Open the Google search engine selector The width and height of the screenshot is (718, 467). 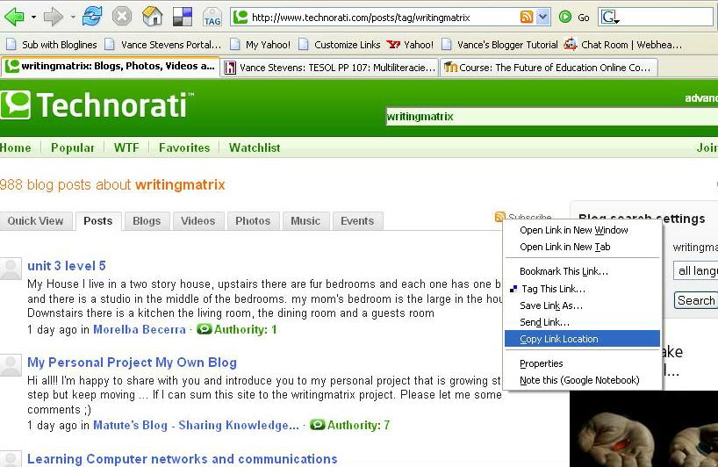[x=610, y=18]
